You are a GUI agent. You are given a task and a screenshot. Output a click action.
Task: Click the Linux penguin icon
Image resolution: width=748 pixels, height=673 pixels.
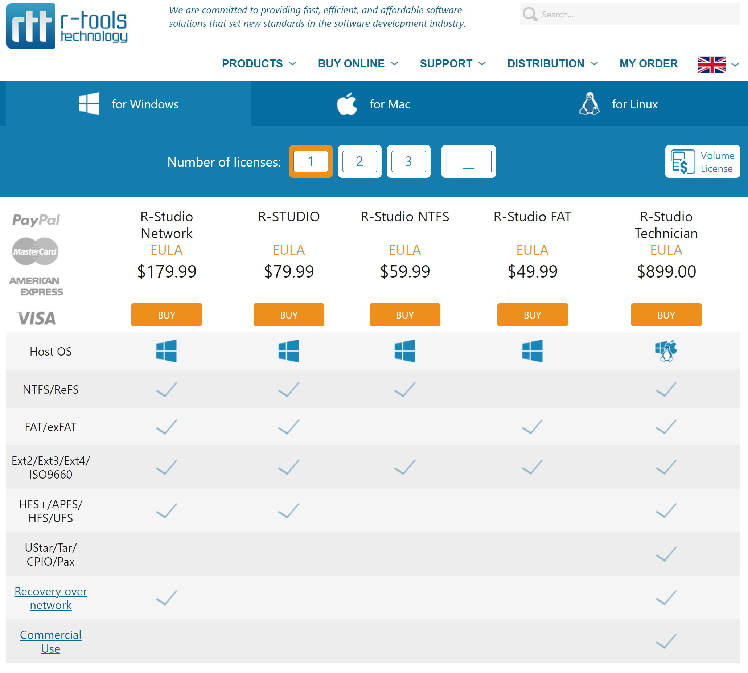589,104
